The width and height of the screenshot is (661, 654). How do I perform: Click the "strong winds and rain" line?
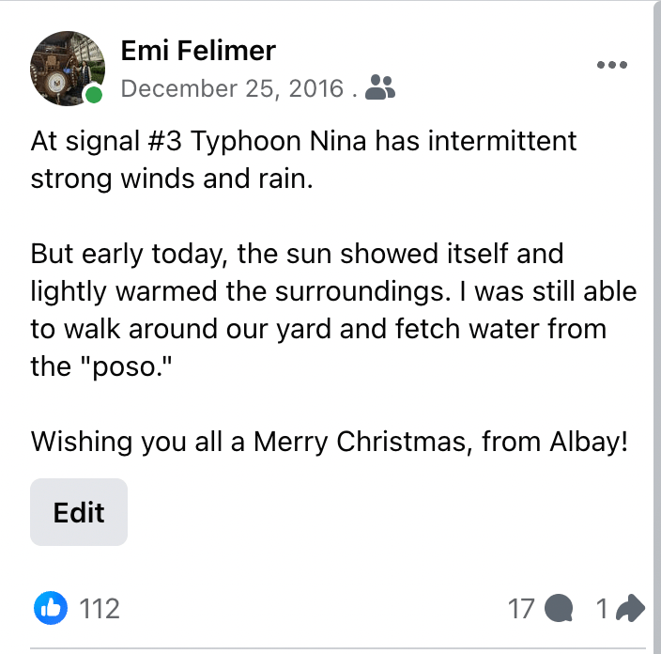click(170, 179)
